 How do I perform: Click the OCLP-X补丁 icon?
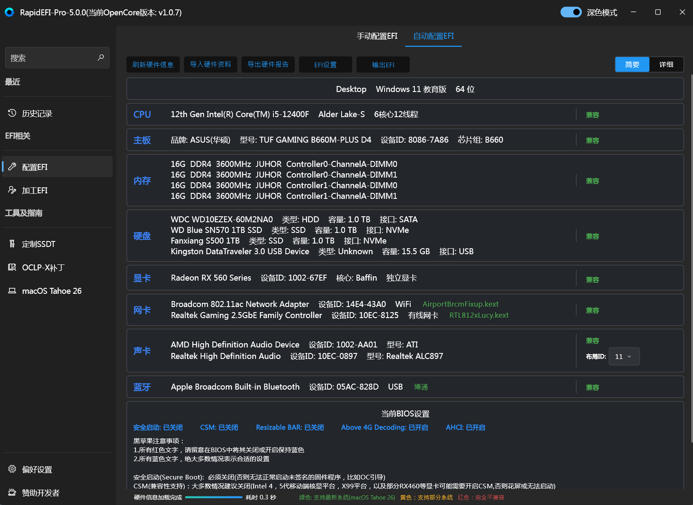(12, 267)
